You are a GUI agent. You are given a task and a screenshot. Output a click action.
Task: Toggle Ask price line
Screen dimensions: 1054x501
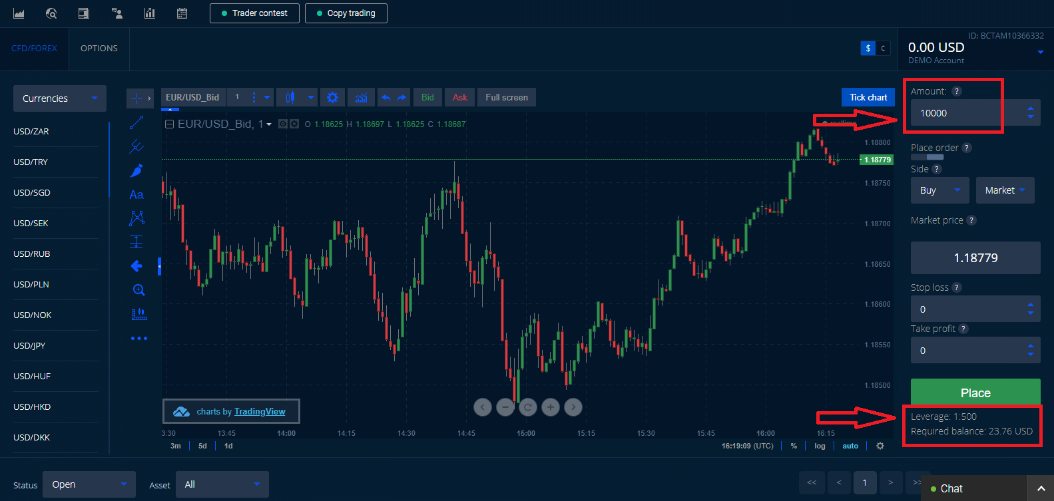coord(460,97)
